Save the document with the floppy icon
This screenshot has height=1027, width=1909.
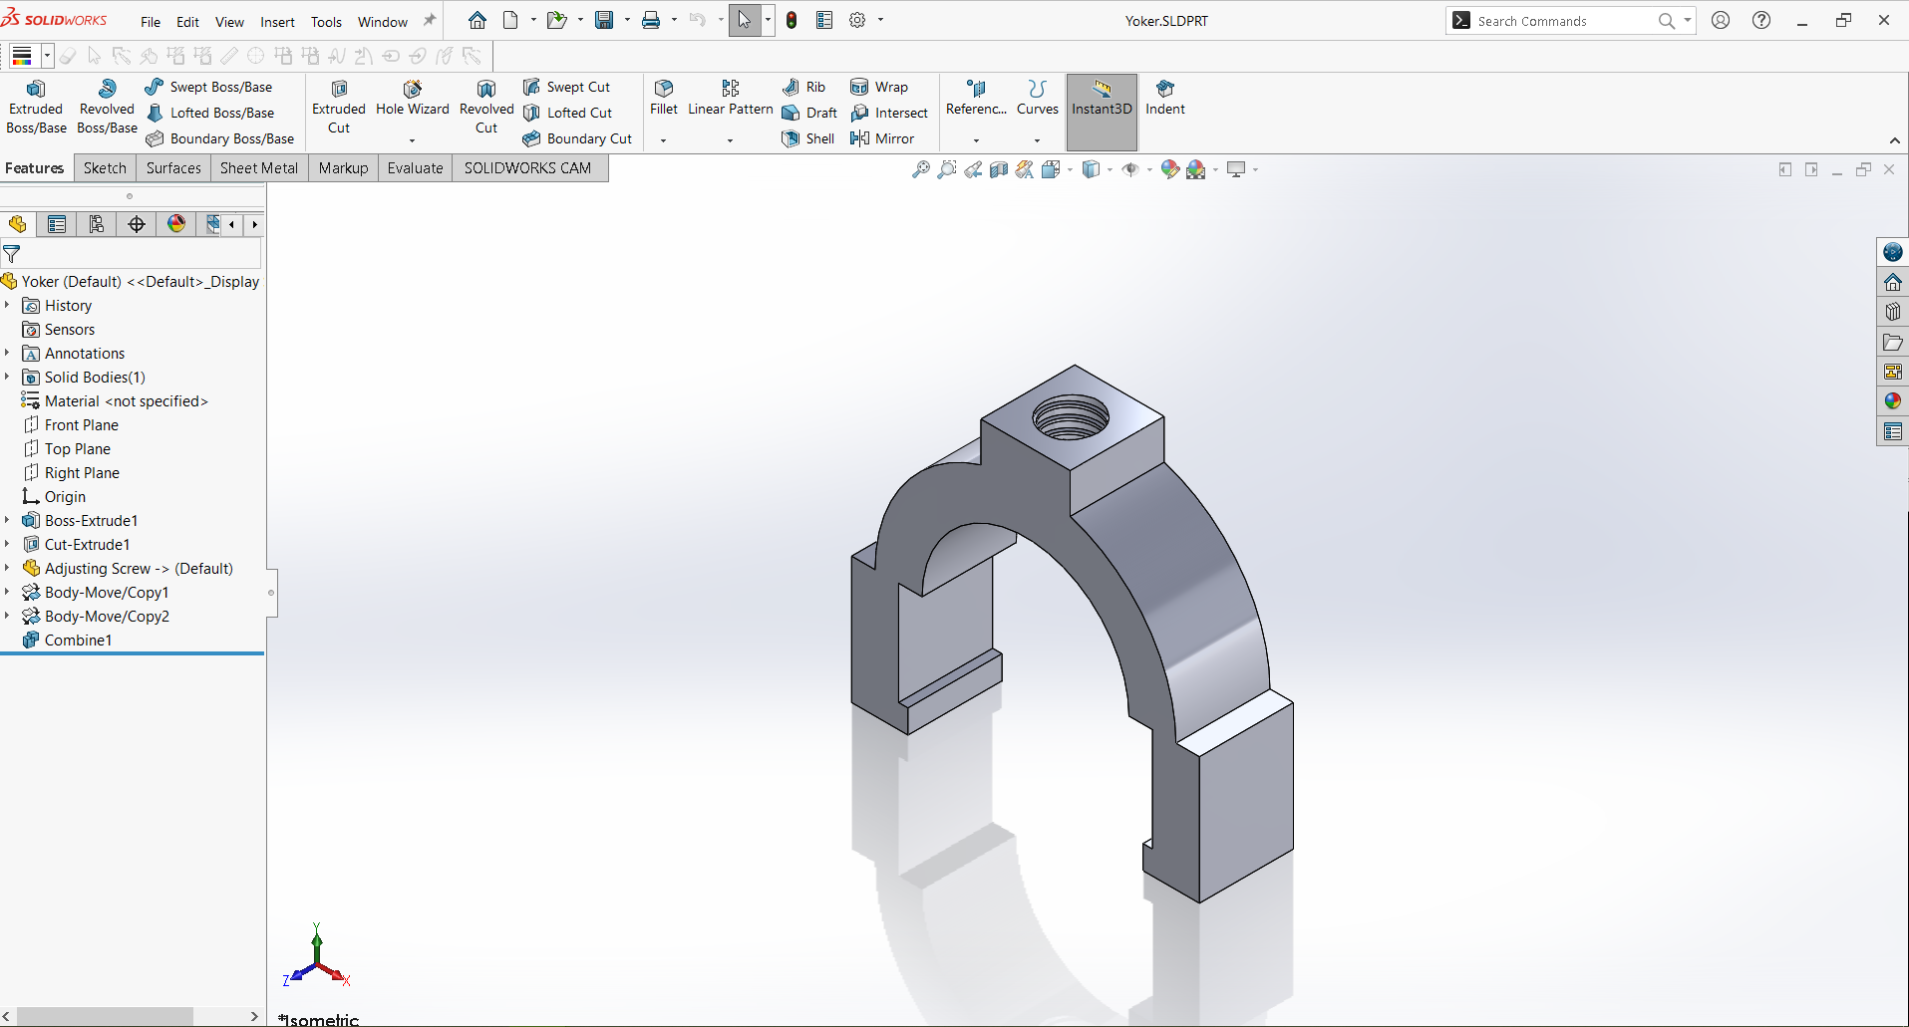pyautogui.click(x=604, y=20)
